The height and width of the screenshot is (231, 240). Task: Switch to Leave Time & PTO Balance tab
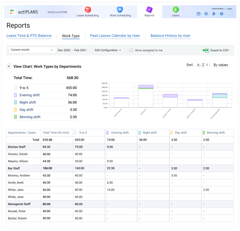coord(29,36)
